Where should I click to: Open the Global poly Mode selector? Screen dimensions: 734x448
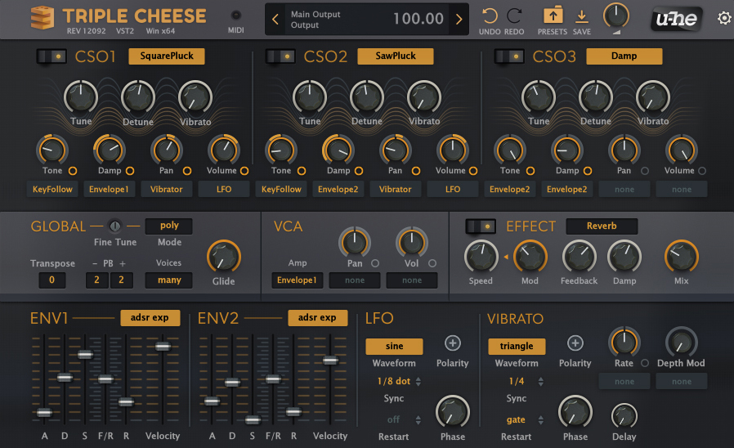click(x=169, y=226)
